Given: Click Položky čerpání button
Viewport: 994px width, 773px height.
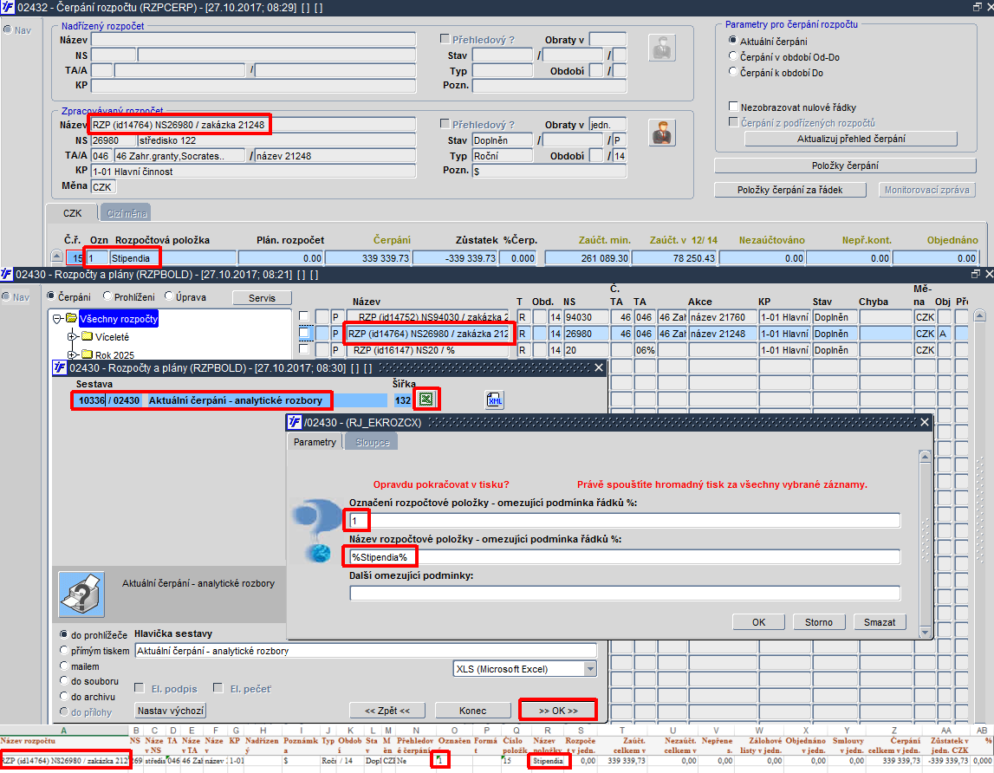Looking at the screenshot, I should click(845, 166).
